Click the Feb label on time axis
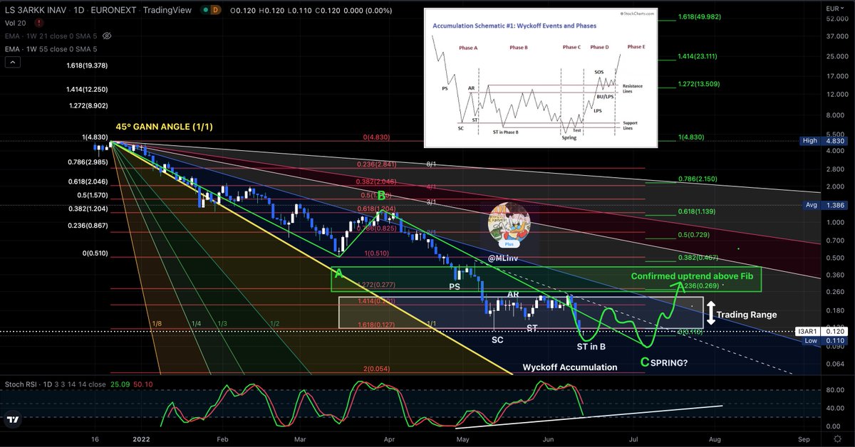The width and height of the screenshot is (855, 447). point(222,439)
